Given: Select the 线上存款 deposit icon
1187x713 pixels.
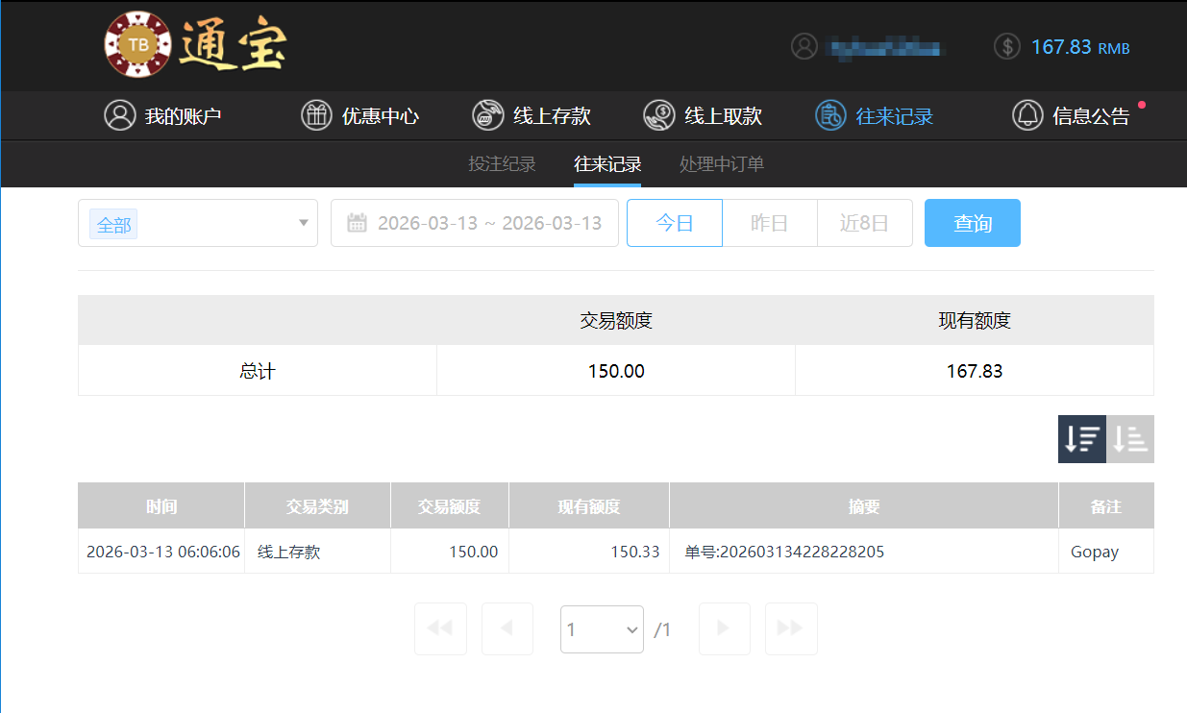Looking at the screenshot, I should pyautogui.click(x=488, y=115).
